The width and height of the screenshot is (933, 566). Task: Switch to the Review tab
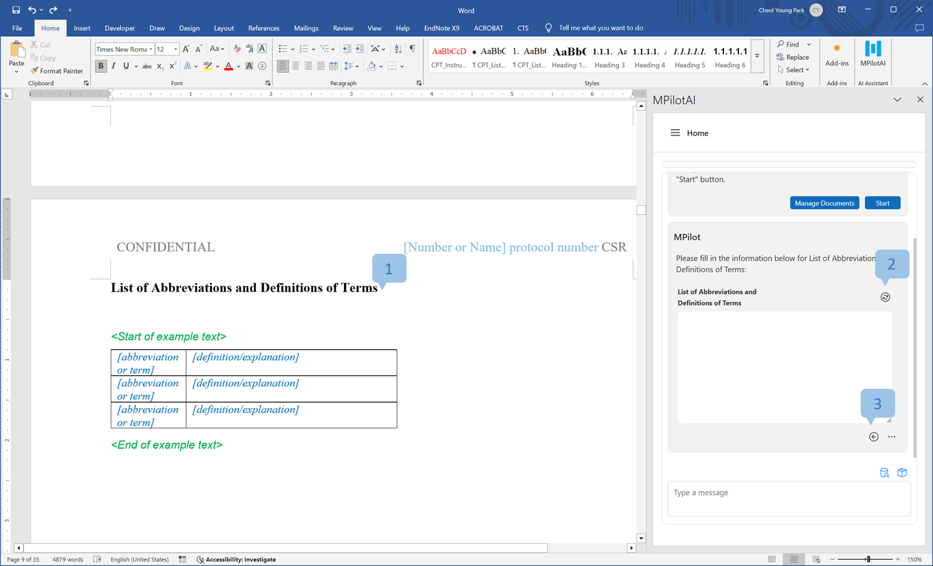[x=343, y=28]
